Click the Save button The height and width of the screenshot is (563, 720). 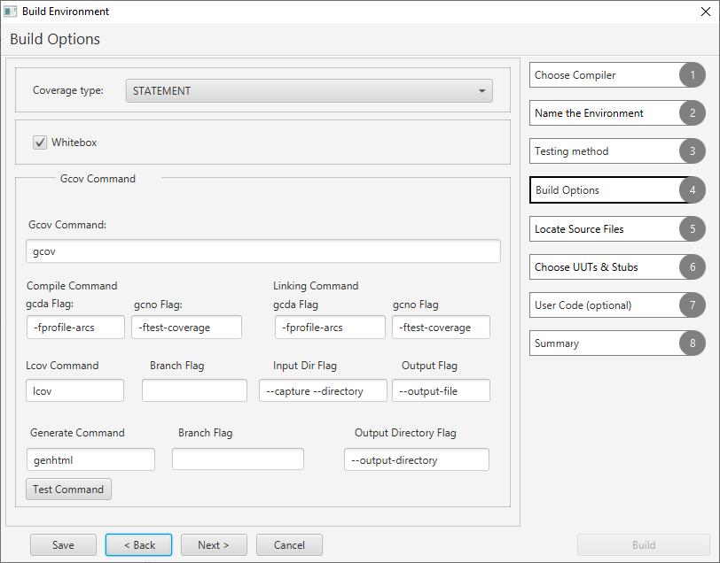tap(63, 544)
